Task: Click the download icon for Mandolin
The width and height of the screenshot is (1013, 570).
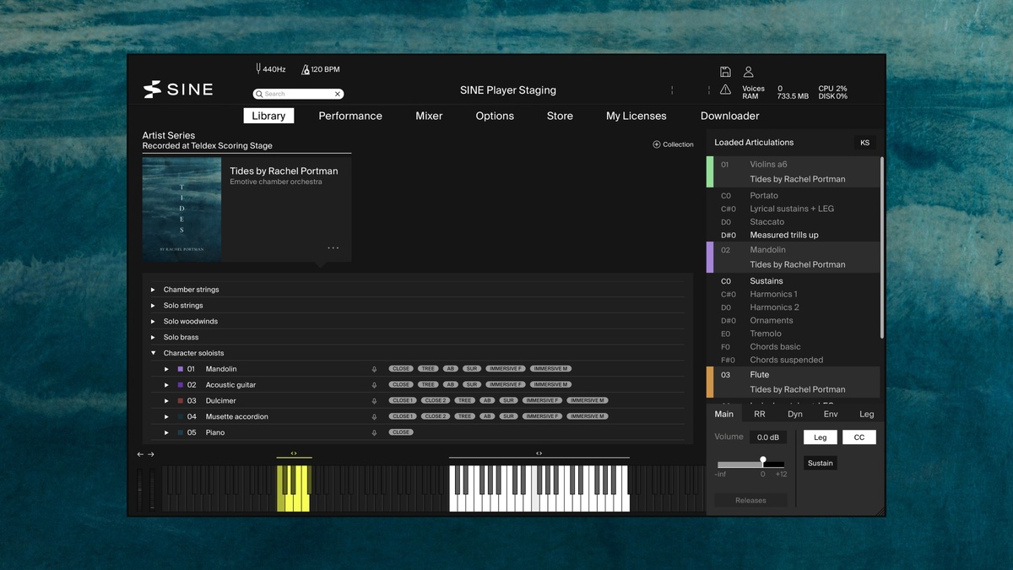Action: coord(374,369)
